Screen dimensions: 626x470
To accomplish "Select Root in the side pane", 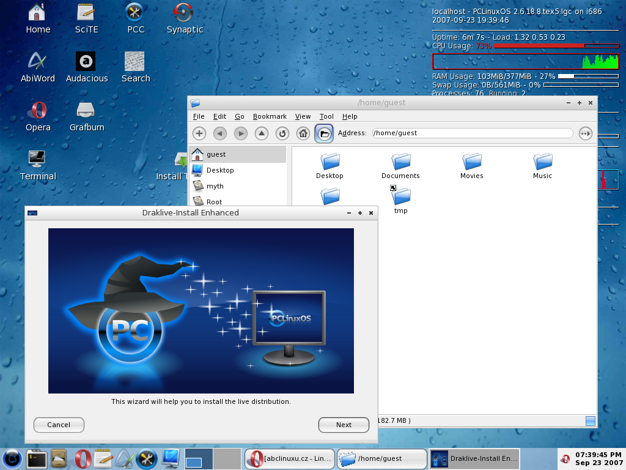I will (x=238, y=201).
